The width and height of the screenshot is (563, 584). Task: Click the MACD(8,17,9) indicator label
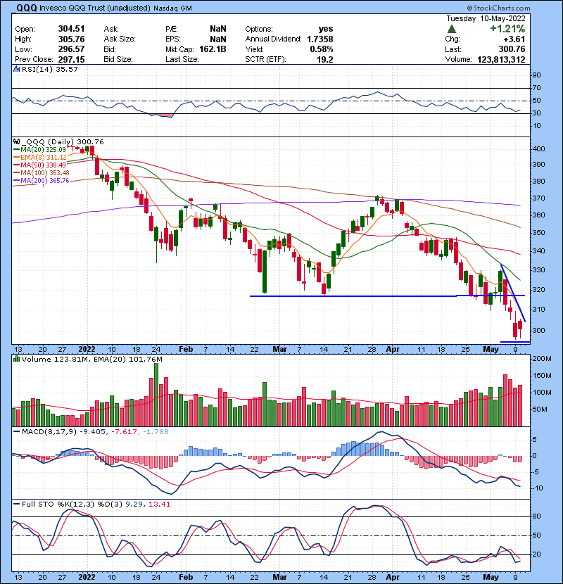49,432
